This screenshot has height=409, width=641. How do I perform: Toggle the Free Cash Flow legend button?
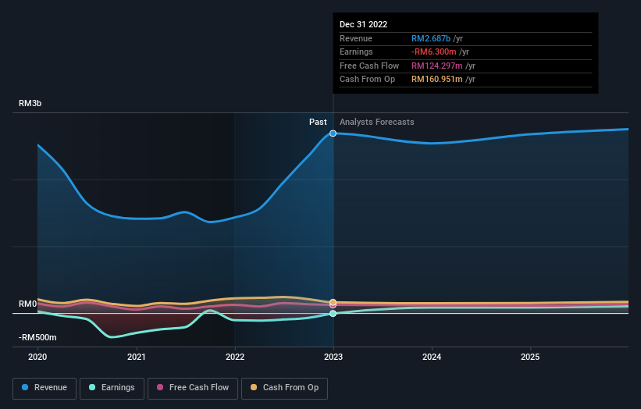tap(193, 388)
